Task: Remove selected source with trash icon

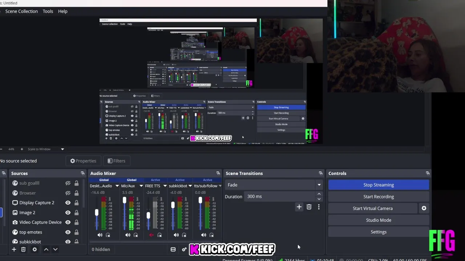Action: pyautogui.click(x=23, y=249)
